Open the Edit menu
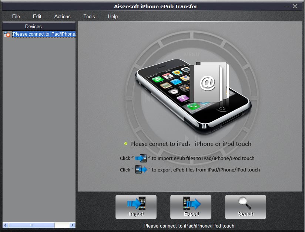Screen dimensions: 305x232 click(37, 16)
